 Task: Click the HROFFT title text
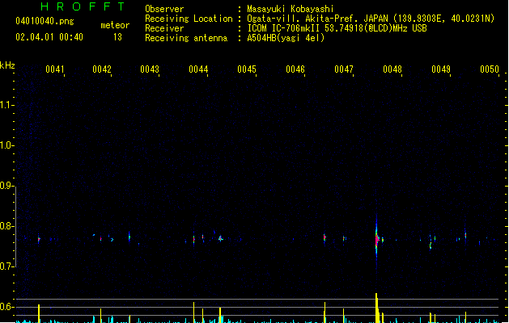pyautogui.click(x=83, y=6)
